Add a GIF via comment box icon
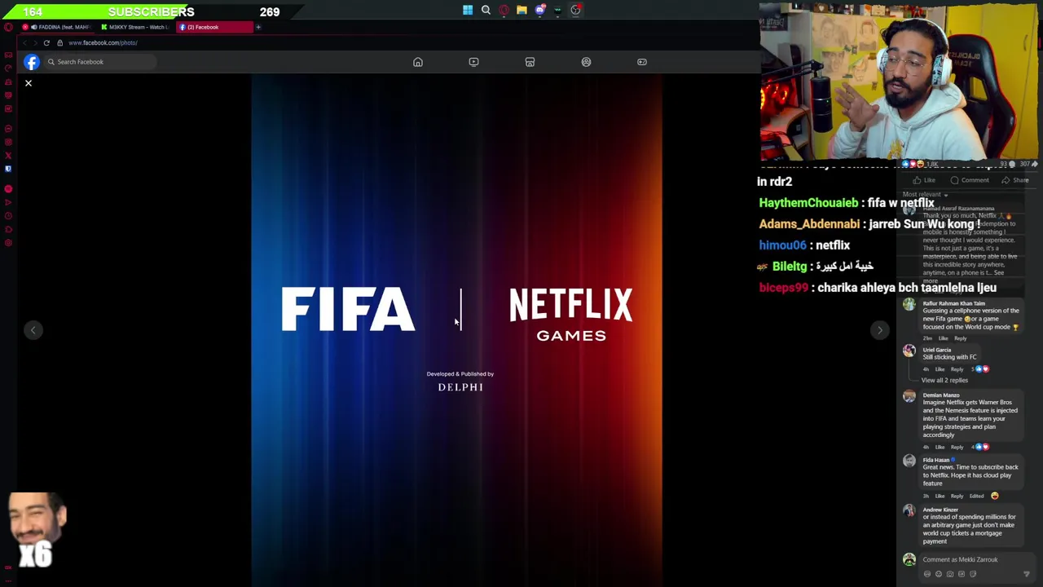Screen dimensions: 1043x587 click(962, 574)
